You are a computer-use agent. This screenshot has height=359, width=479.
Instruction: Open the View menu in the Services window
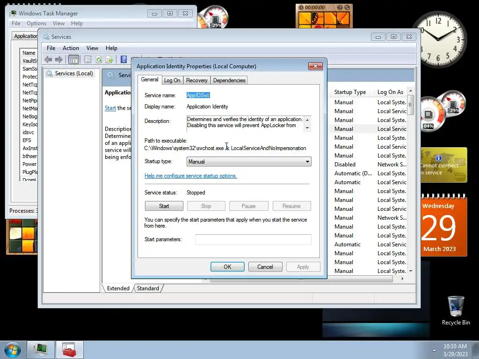pos(92,48)
